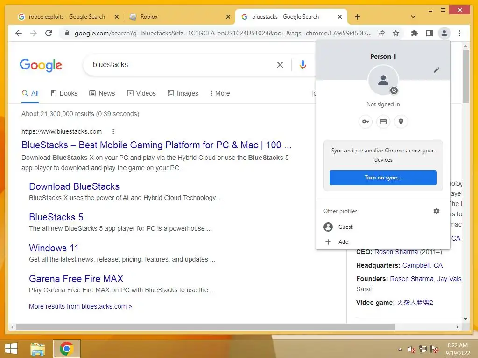Open the Download BlueStacks sitelink

point(74,186)
